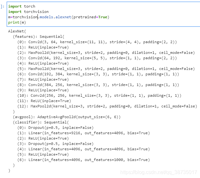The height and width of the screenshot is (178, 200).
Task: Click the 'import torch' code line
Action: [x=22, y=6]
